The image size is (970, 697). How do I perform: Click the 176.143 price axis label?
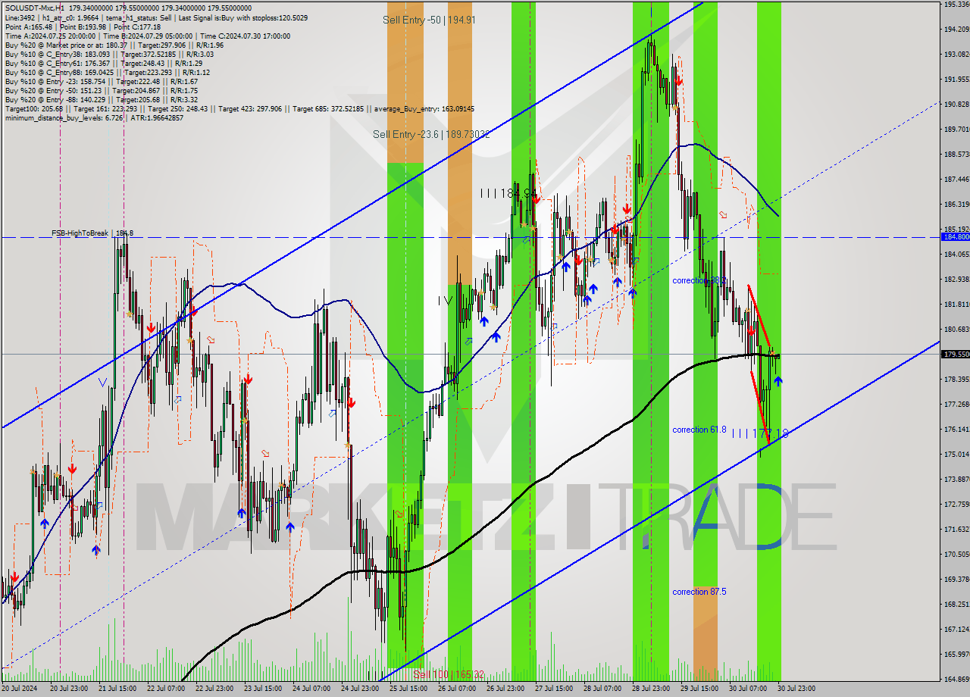[956, 430]
